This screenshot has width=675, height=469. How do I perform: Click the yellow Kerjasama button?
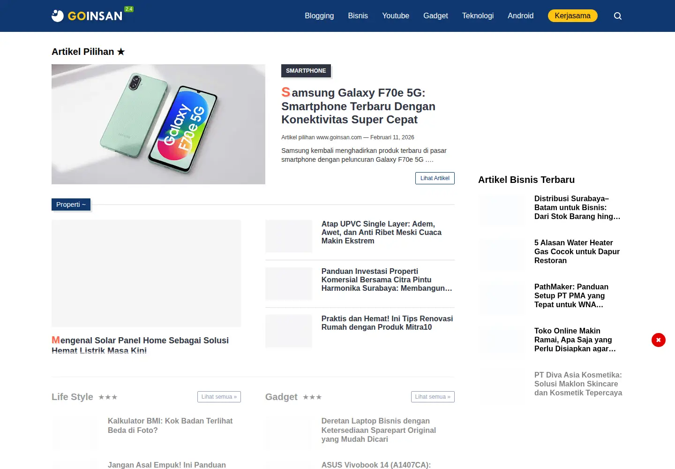pyautogui.click(x=572, y=16)
